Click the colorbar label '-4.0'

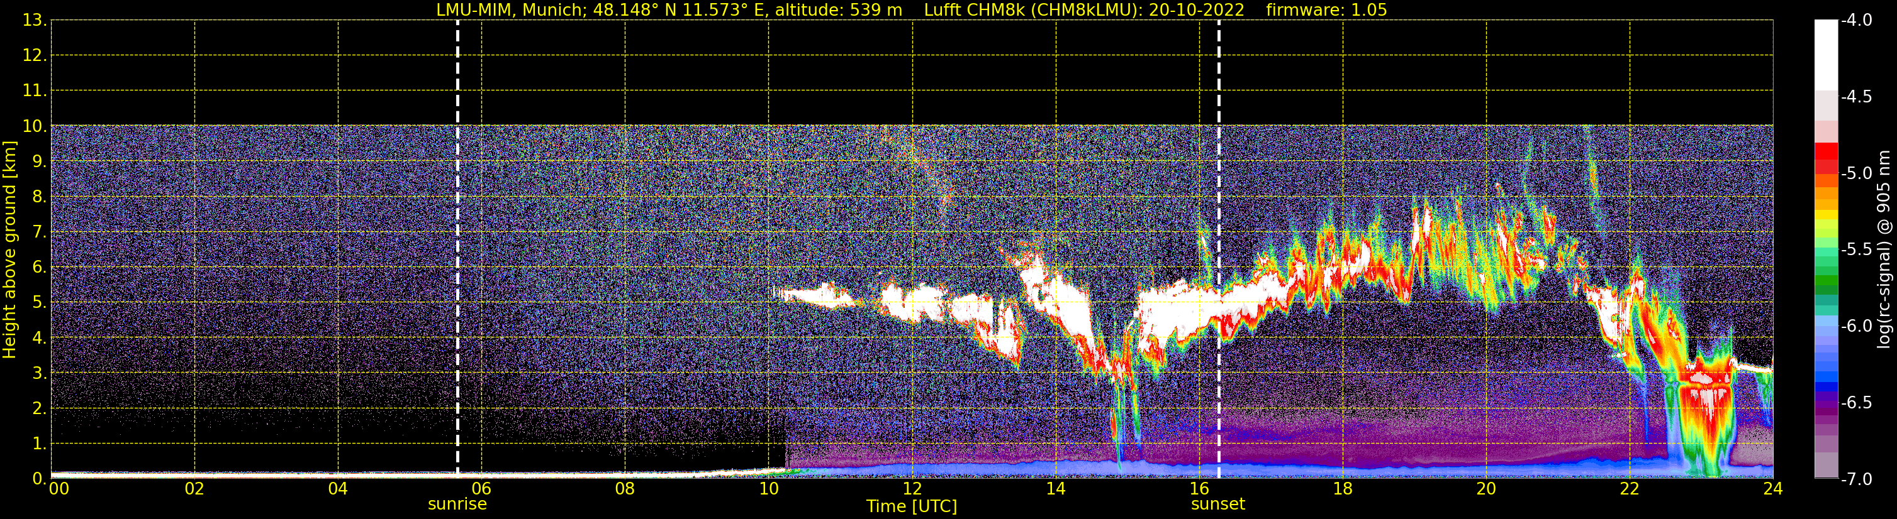coord(1857,21)
